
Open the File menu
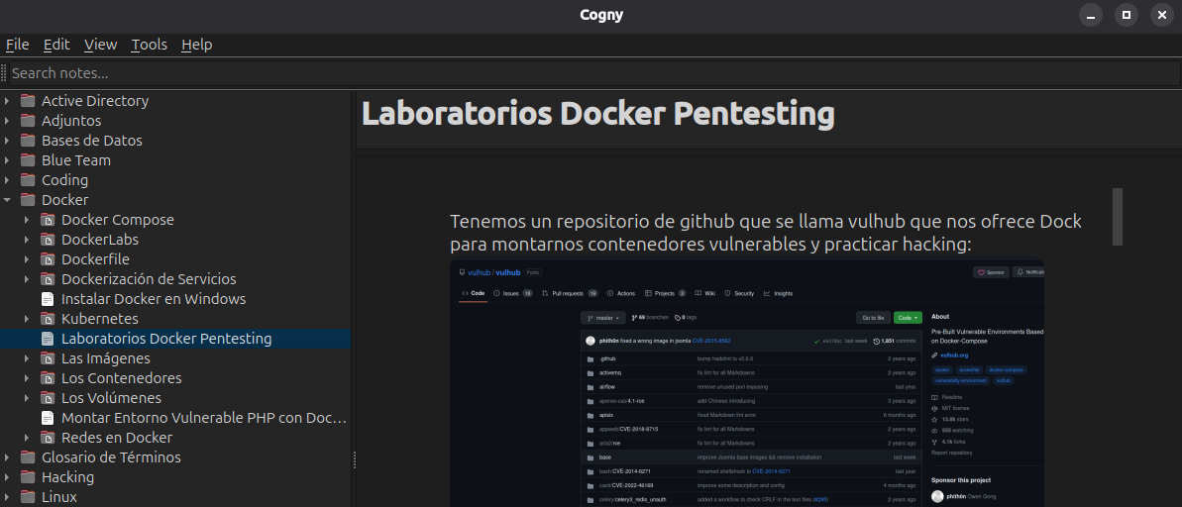(17, 45)
